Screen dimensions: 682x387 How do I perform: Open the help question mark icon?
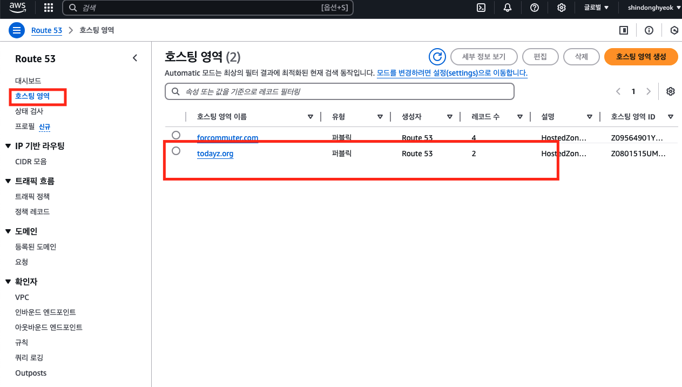pos(535,8)
